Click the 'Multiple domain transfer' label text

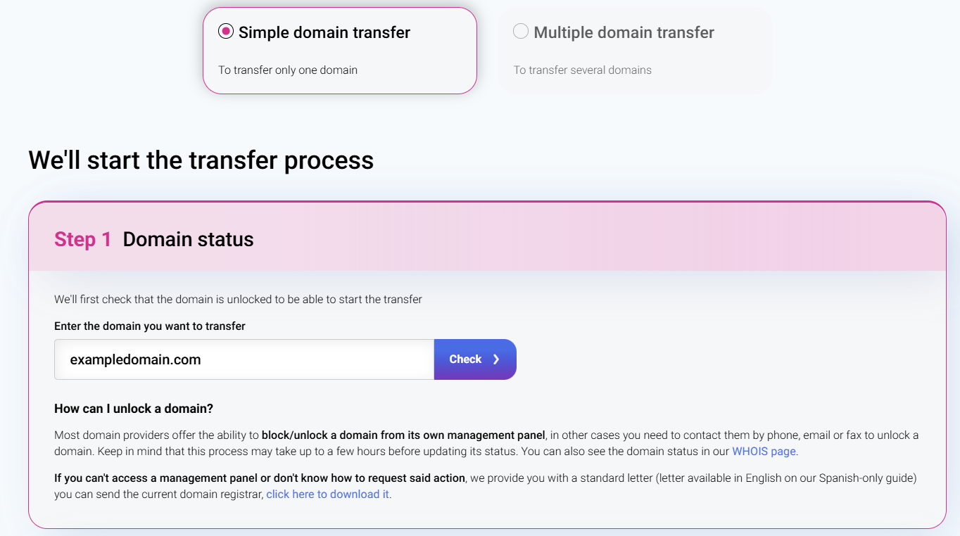pos(624,32)
